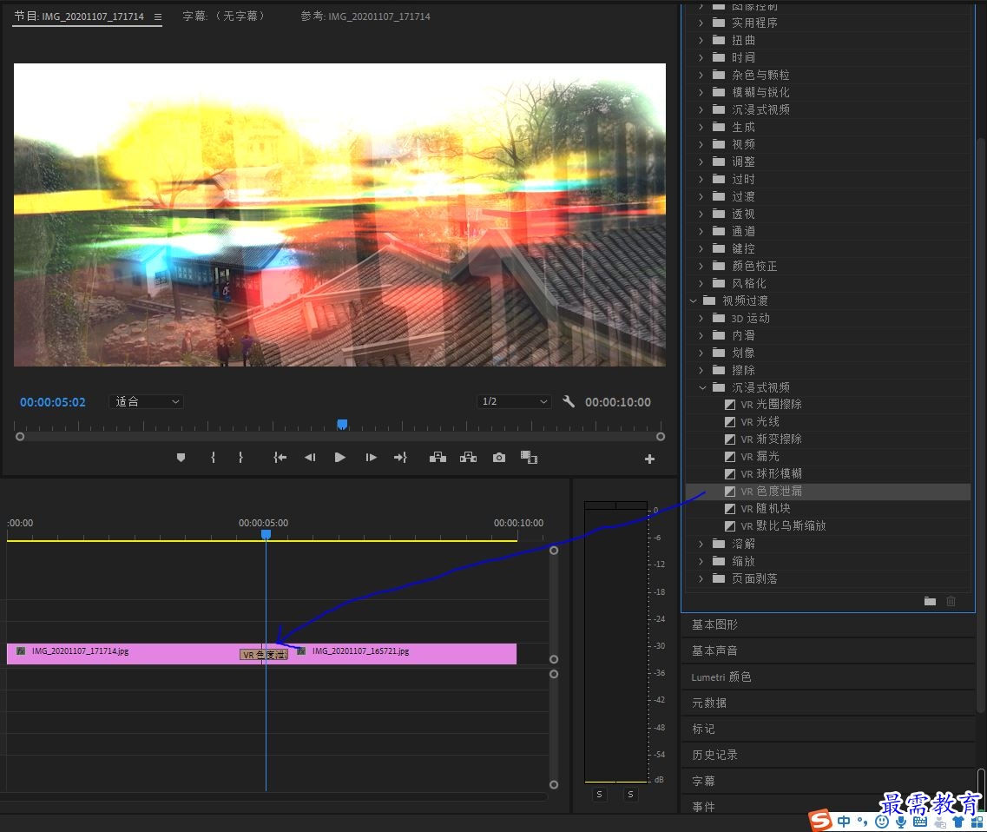Click the Comparison View button
Image resolution: width=987 pixels, height=832 pixels.
529,458
